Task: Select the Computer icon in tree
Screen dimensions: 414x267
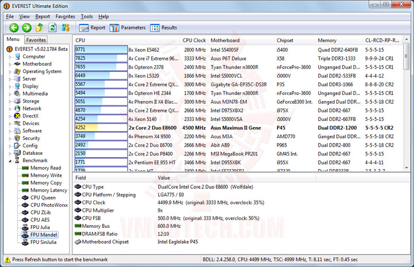Action: 17,56
